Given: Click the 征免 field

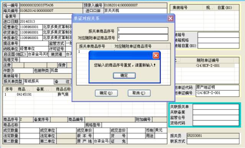Looking at the screenshot, I should [147, 141].
